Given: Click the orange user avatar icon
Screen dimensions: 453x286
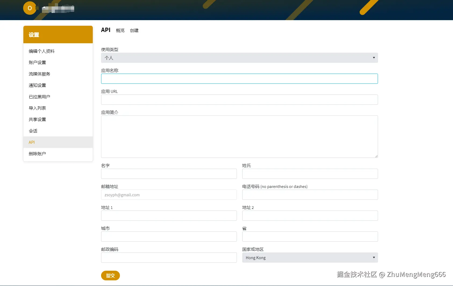Looking at the screenshot, I should 30,8.
